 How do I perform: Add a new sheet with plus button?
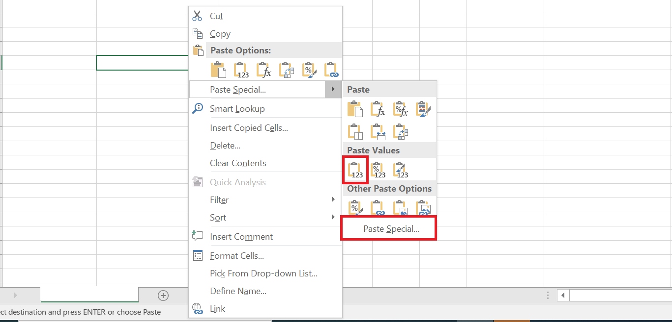pyautogui.click(x=163, y=295)
